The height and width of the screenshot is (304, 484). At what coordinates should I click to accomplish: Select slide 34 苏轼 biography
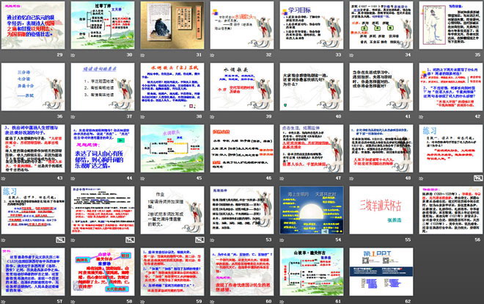[381, 25]
